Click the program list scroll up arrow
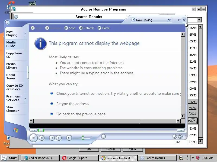Viewport: 217px width, 162px height. [x=200, y=27]
